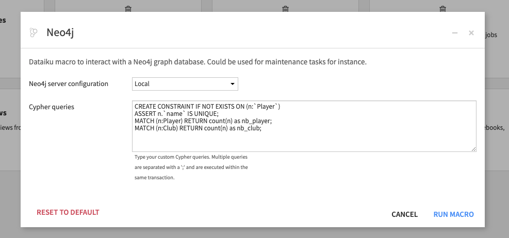Click the "Neo4j" dialog title text

coord(61,33)
